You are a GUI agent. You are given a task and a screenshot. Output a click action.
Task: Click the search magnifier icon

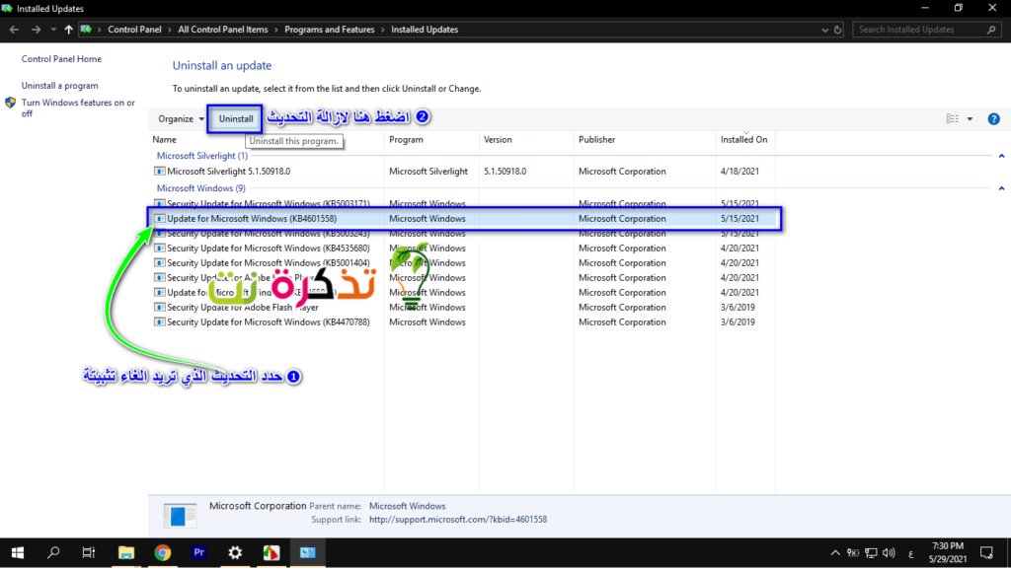click(991, 30)
